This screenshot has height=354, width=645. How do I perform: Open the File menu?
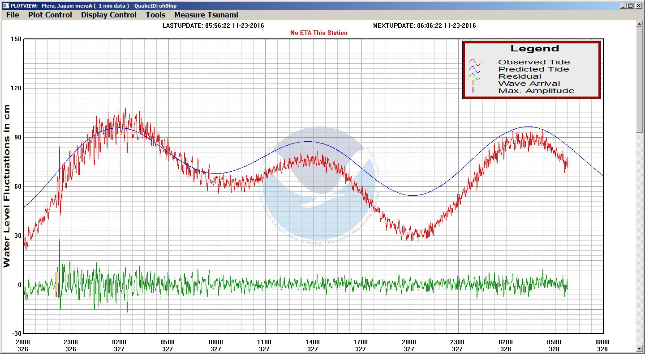(x=13, y=15)
